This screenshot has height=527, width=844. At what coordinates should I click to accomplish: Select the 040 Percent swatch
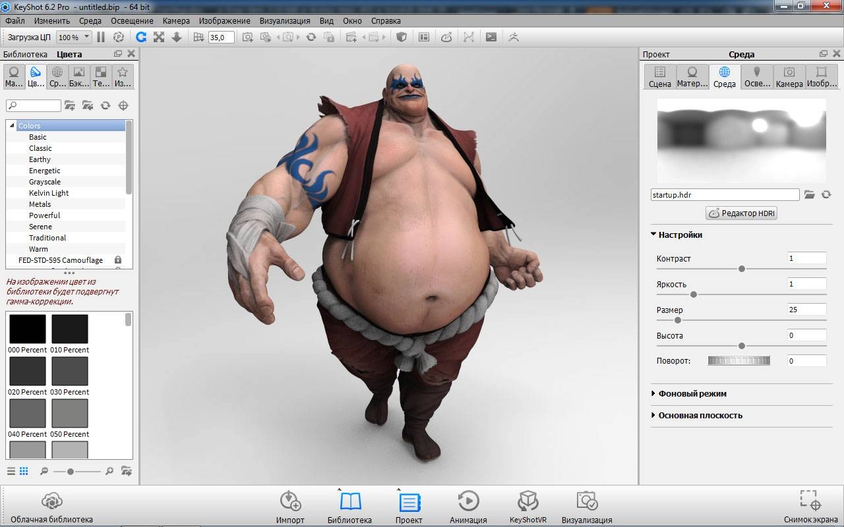[x=27, y=413]
